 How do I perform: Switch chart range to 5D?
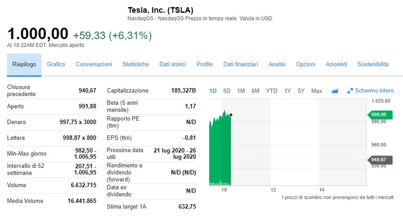227,91
